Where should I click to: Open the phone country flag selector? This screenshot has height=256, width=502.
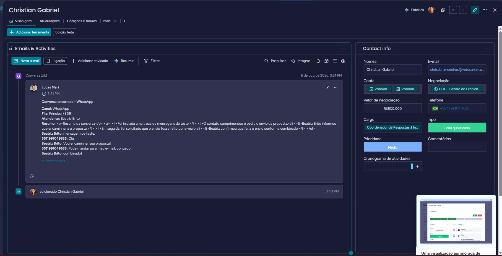435,108
